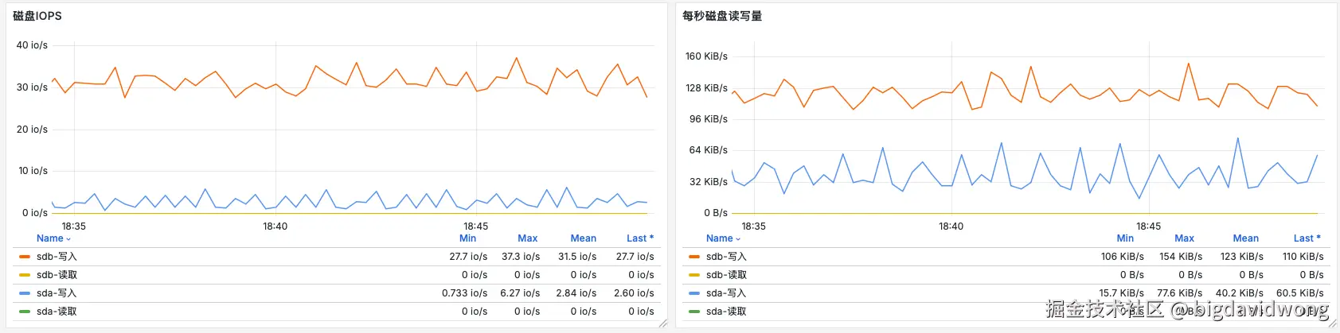The image size is (1340, 333).
Task: Toggle sda-读取 series label in 磁盘IOPS legend
Action: (57, 312)
